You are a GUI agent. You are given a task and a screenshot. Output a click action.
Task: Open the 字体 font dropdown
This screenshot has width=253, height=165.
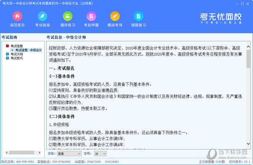pos(69,154)
